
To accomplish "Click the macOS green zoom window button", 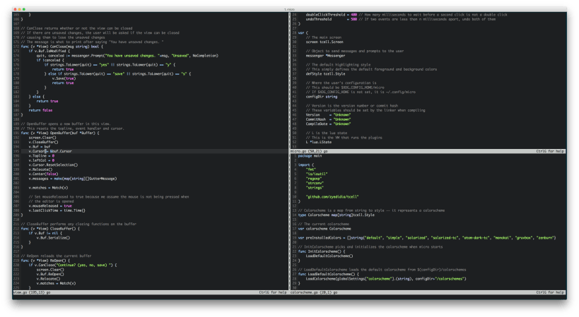I will pos(24,9).
